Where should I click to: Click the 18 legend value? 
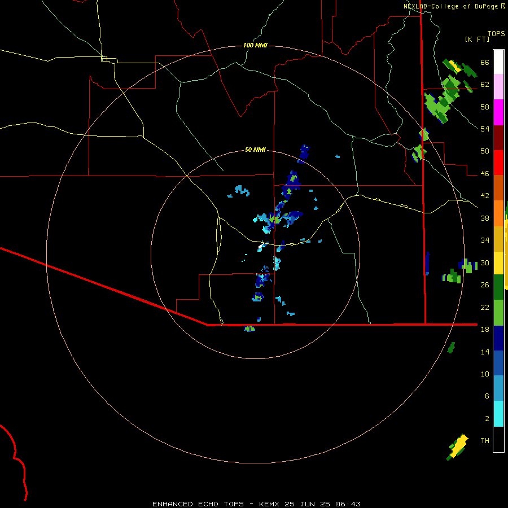pyautogui.click(x=485, y=330)
